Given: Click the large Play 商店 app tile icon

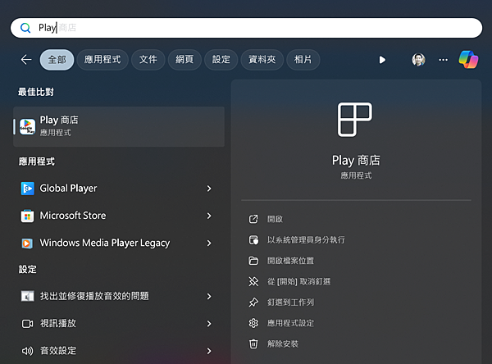Looking at the screenshot, I should (x=355, y=119).
